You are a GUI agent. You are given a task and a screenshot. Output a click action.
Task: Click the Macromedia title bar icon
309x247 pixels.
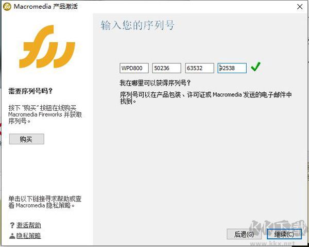[7, 7]
